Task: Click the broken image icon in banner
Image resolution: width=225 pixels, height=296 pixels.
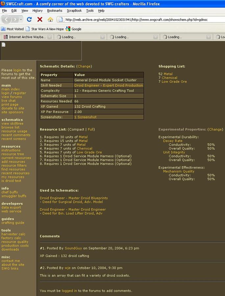Action: [4, 45]
